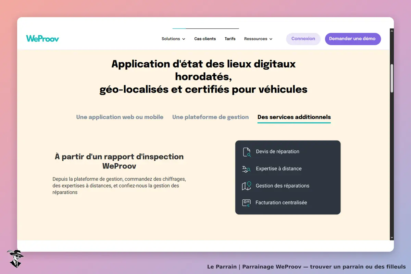This screenshot has height=274, width=411.
Task: Click the 'Application d'état des lieux digitaux' heading
Action: (x=203, y=77)
